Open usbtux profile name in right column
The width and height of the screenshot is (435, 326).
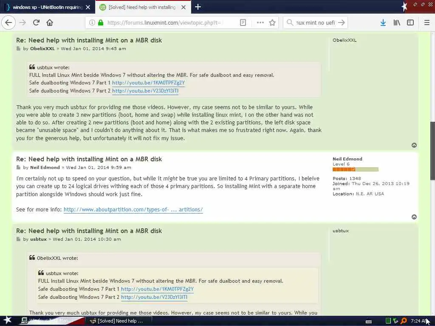coord(341,230)
